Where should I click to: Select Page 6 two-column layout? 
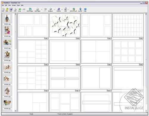click(x=65, y=52)
